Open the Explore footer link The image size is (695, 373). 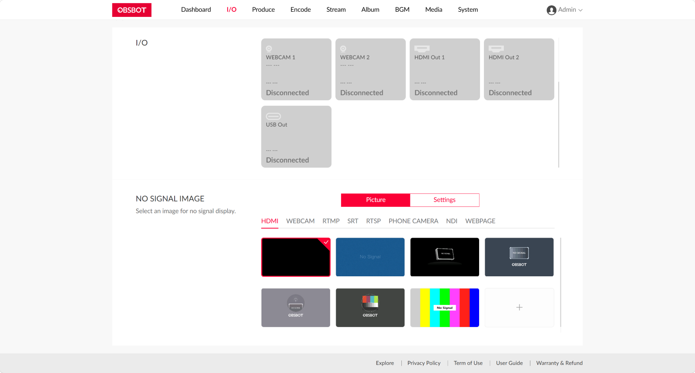click(x=385, y=363)
